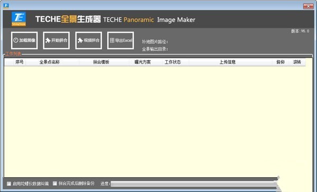The image size is (317, 192).
Task: Enable 启用陀螺仪数据纠偏 checkbox
Action: (x=9, y=184)
